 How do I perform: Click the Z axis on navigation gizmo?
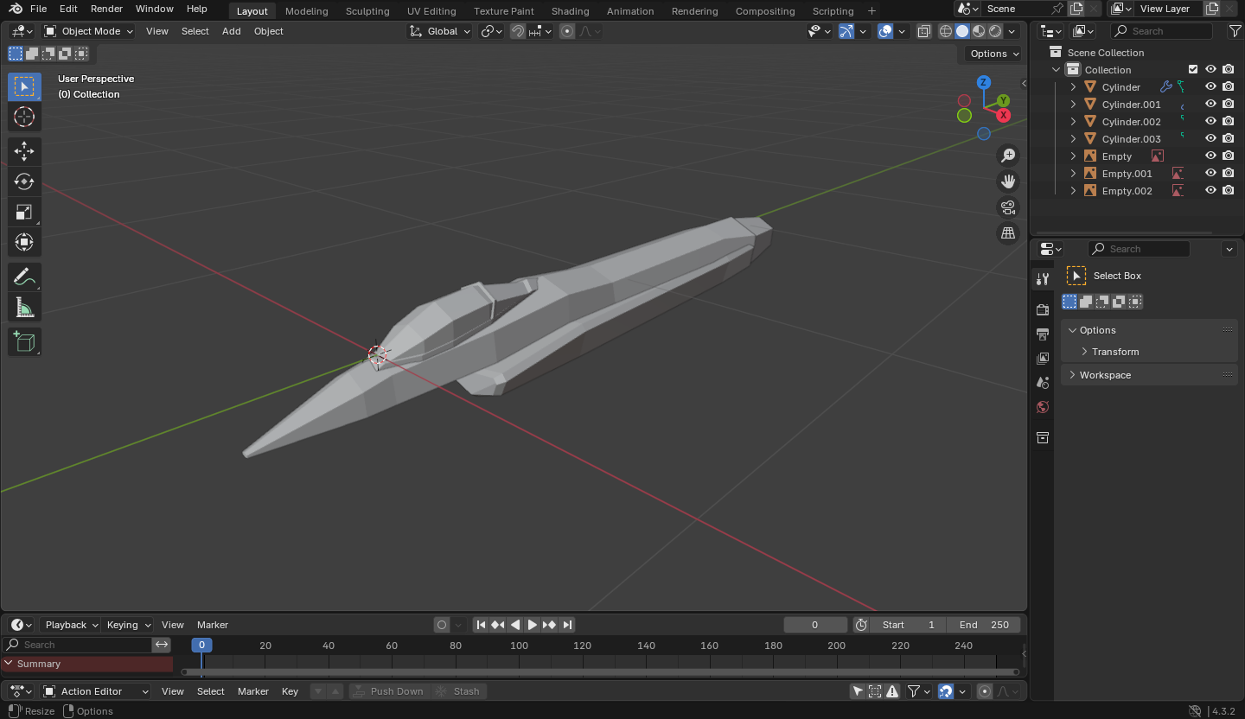[x=984, y=82]
